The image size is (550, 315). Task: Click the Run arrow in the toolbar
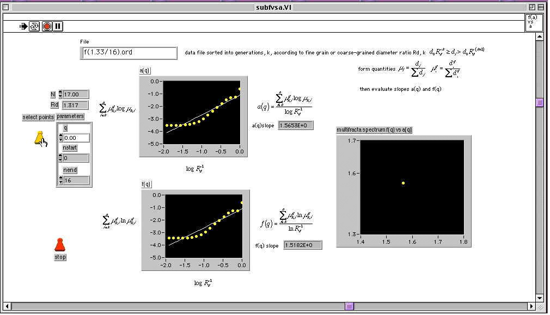(x=23, y=26)
